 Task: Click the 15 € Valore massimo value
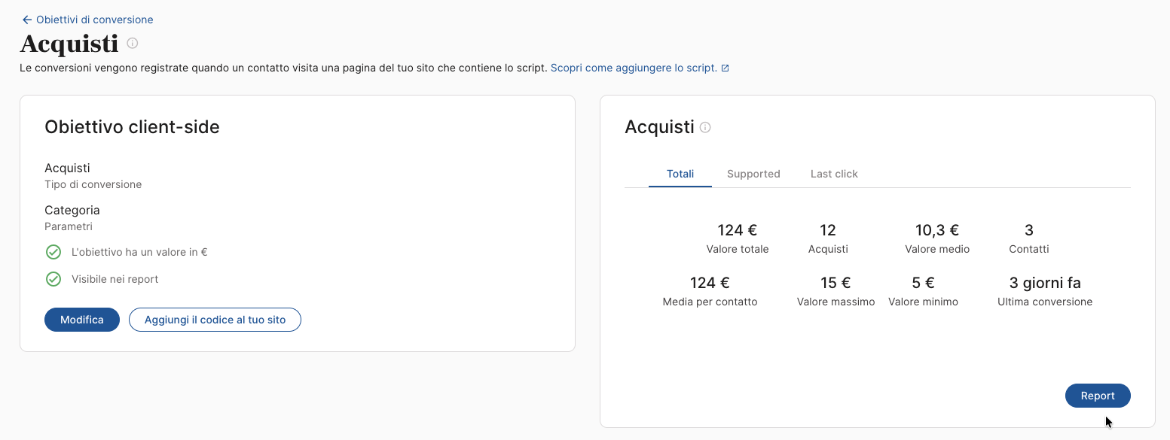coord(835,291)
